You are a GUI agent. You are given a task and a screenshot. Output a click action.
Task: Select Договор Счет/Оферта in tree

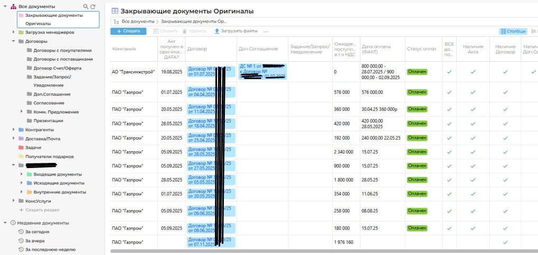click(58, 68)
